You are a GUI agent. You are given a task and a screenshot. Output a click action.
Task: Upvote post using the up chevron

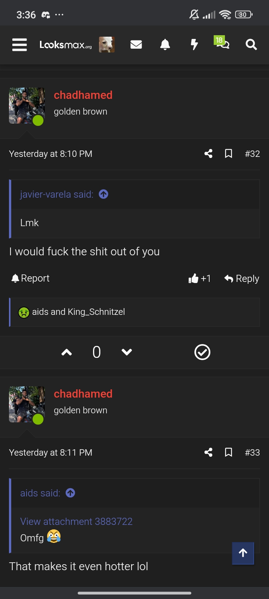[x=67, y=352]
